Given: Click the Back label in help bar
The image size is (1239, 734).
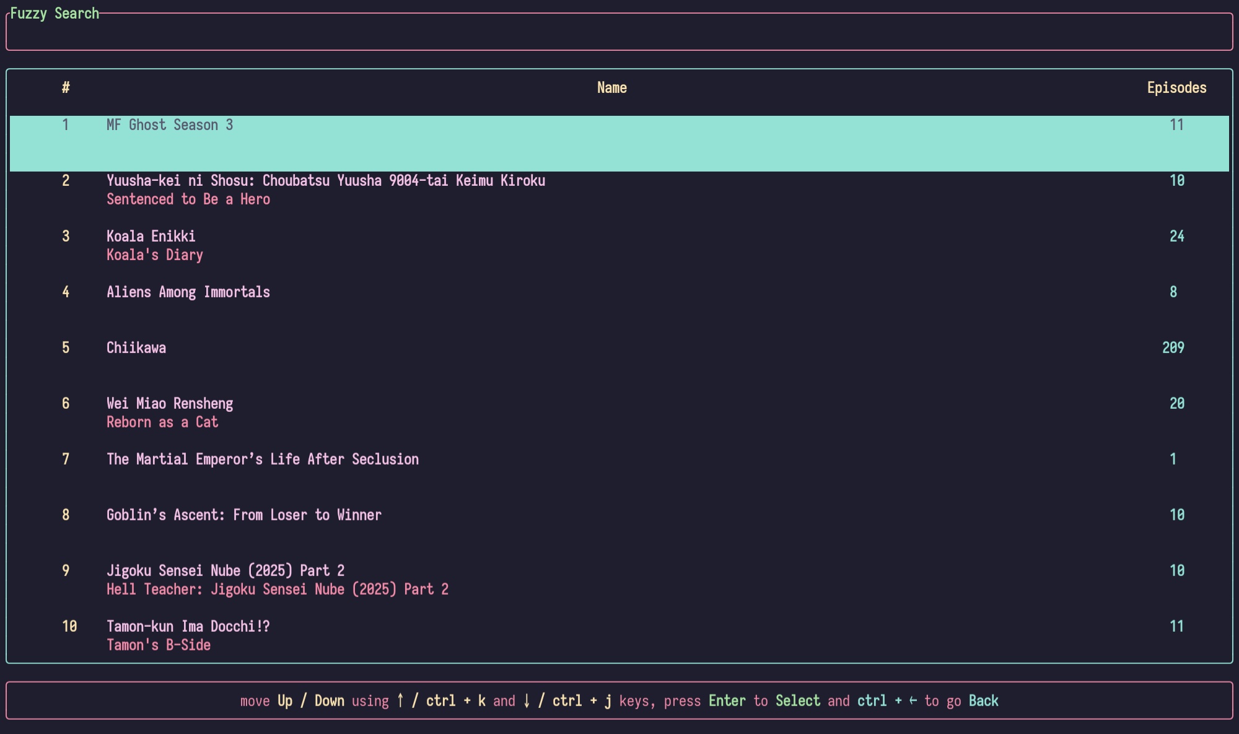Looking at the screenshot, I should click(x=983, y=701).
